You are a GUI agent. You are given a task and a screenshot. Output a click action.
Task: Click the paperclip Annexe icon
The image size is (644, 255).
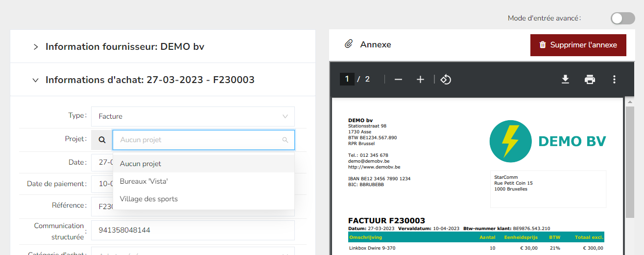[x=349, y=44]
